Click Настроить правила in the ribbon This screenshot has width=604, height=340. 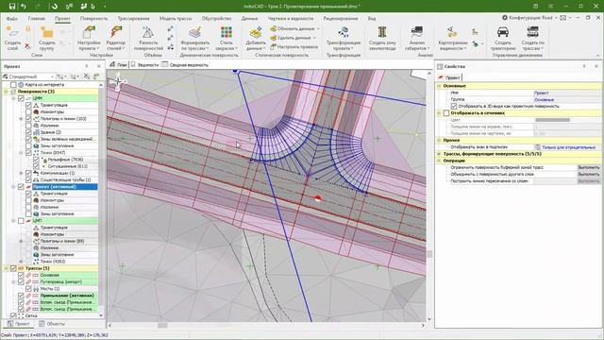294,46
